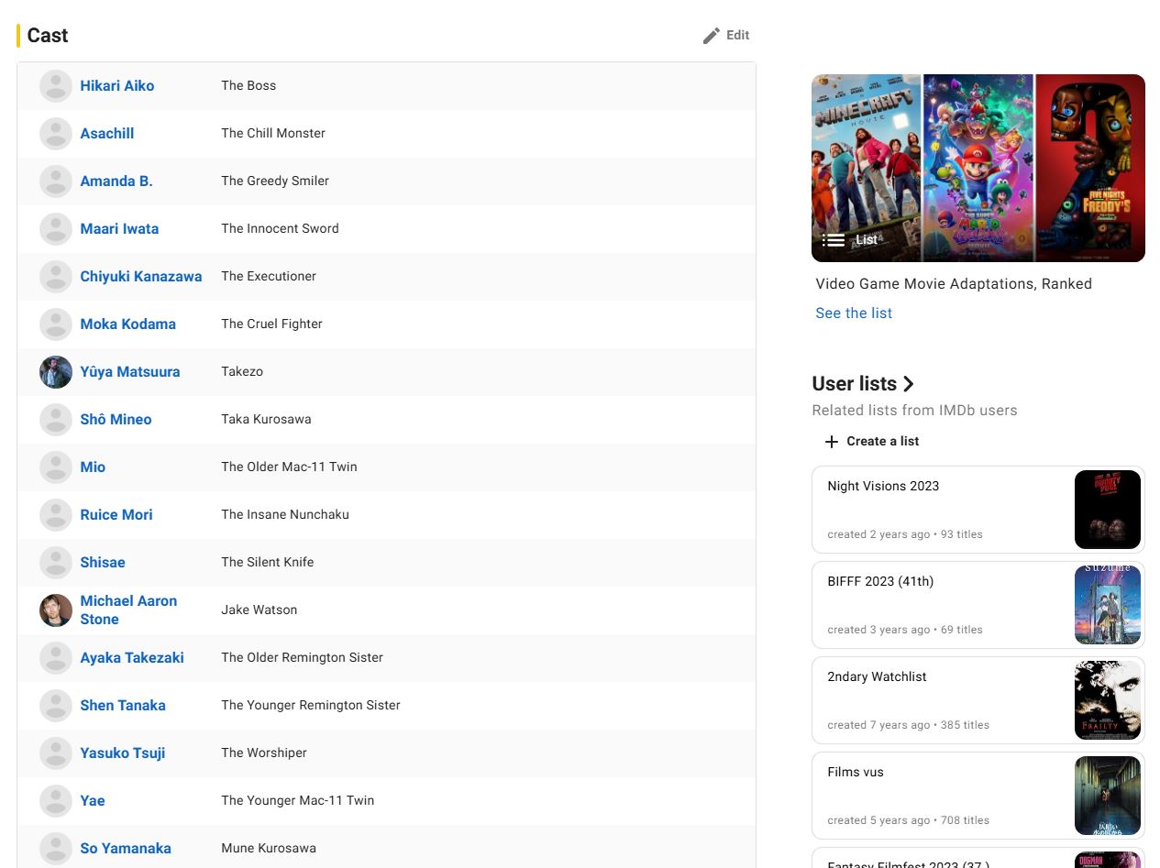The image size is (1160, 868).
Task: Click Michael Aaron Stone's profile photo
Action: [x=56, y=610]
